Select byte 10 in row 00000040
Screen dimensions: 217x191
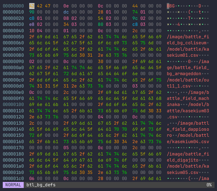pos(32,31)
